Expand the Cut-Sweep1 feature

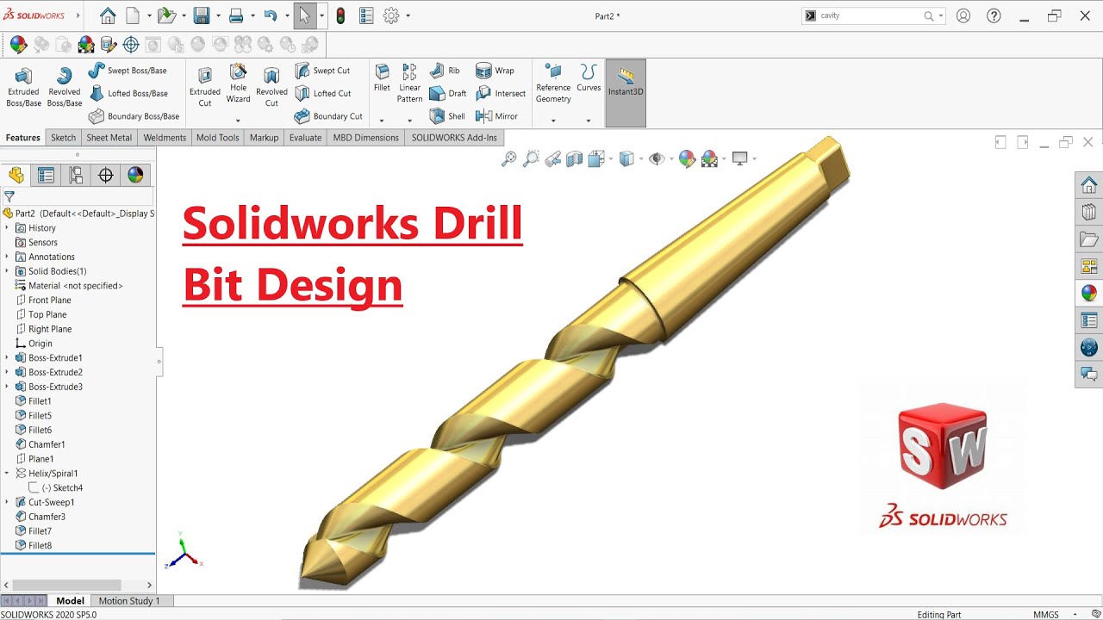(x=7, y=502)
